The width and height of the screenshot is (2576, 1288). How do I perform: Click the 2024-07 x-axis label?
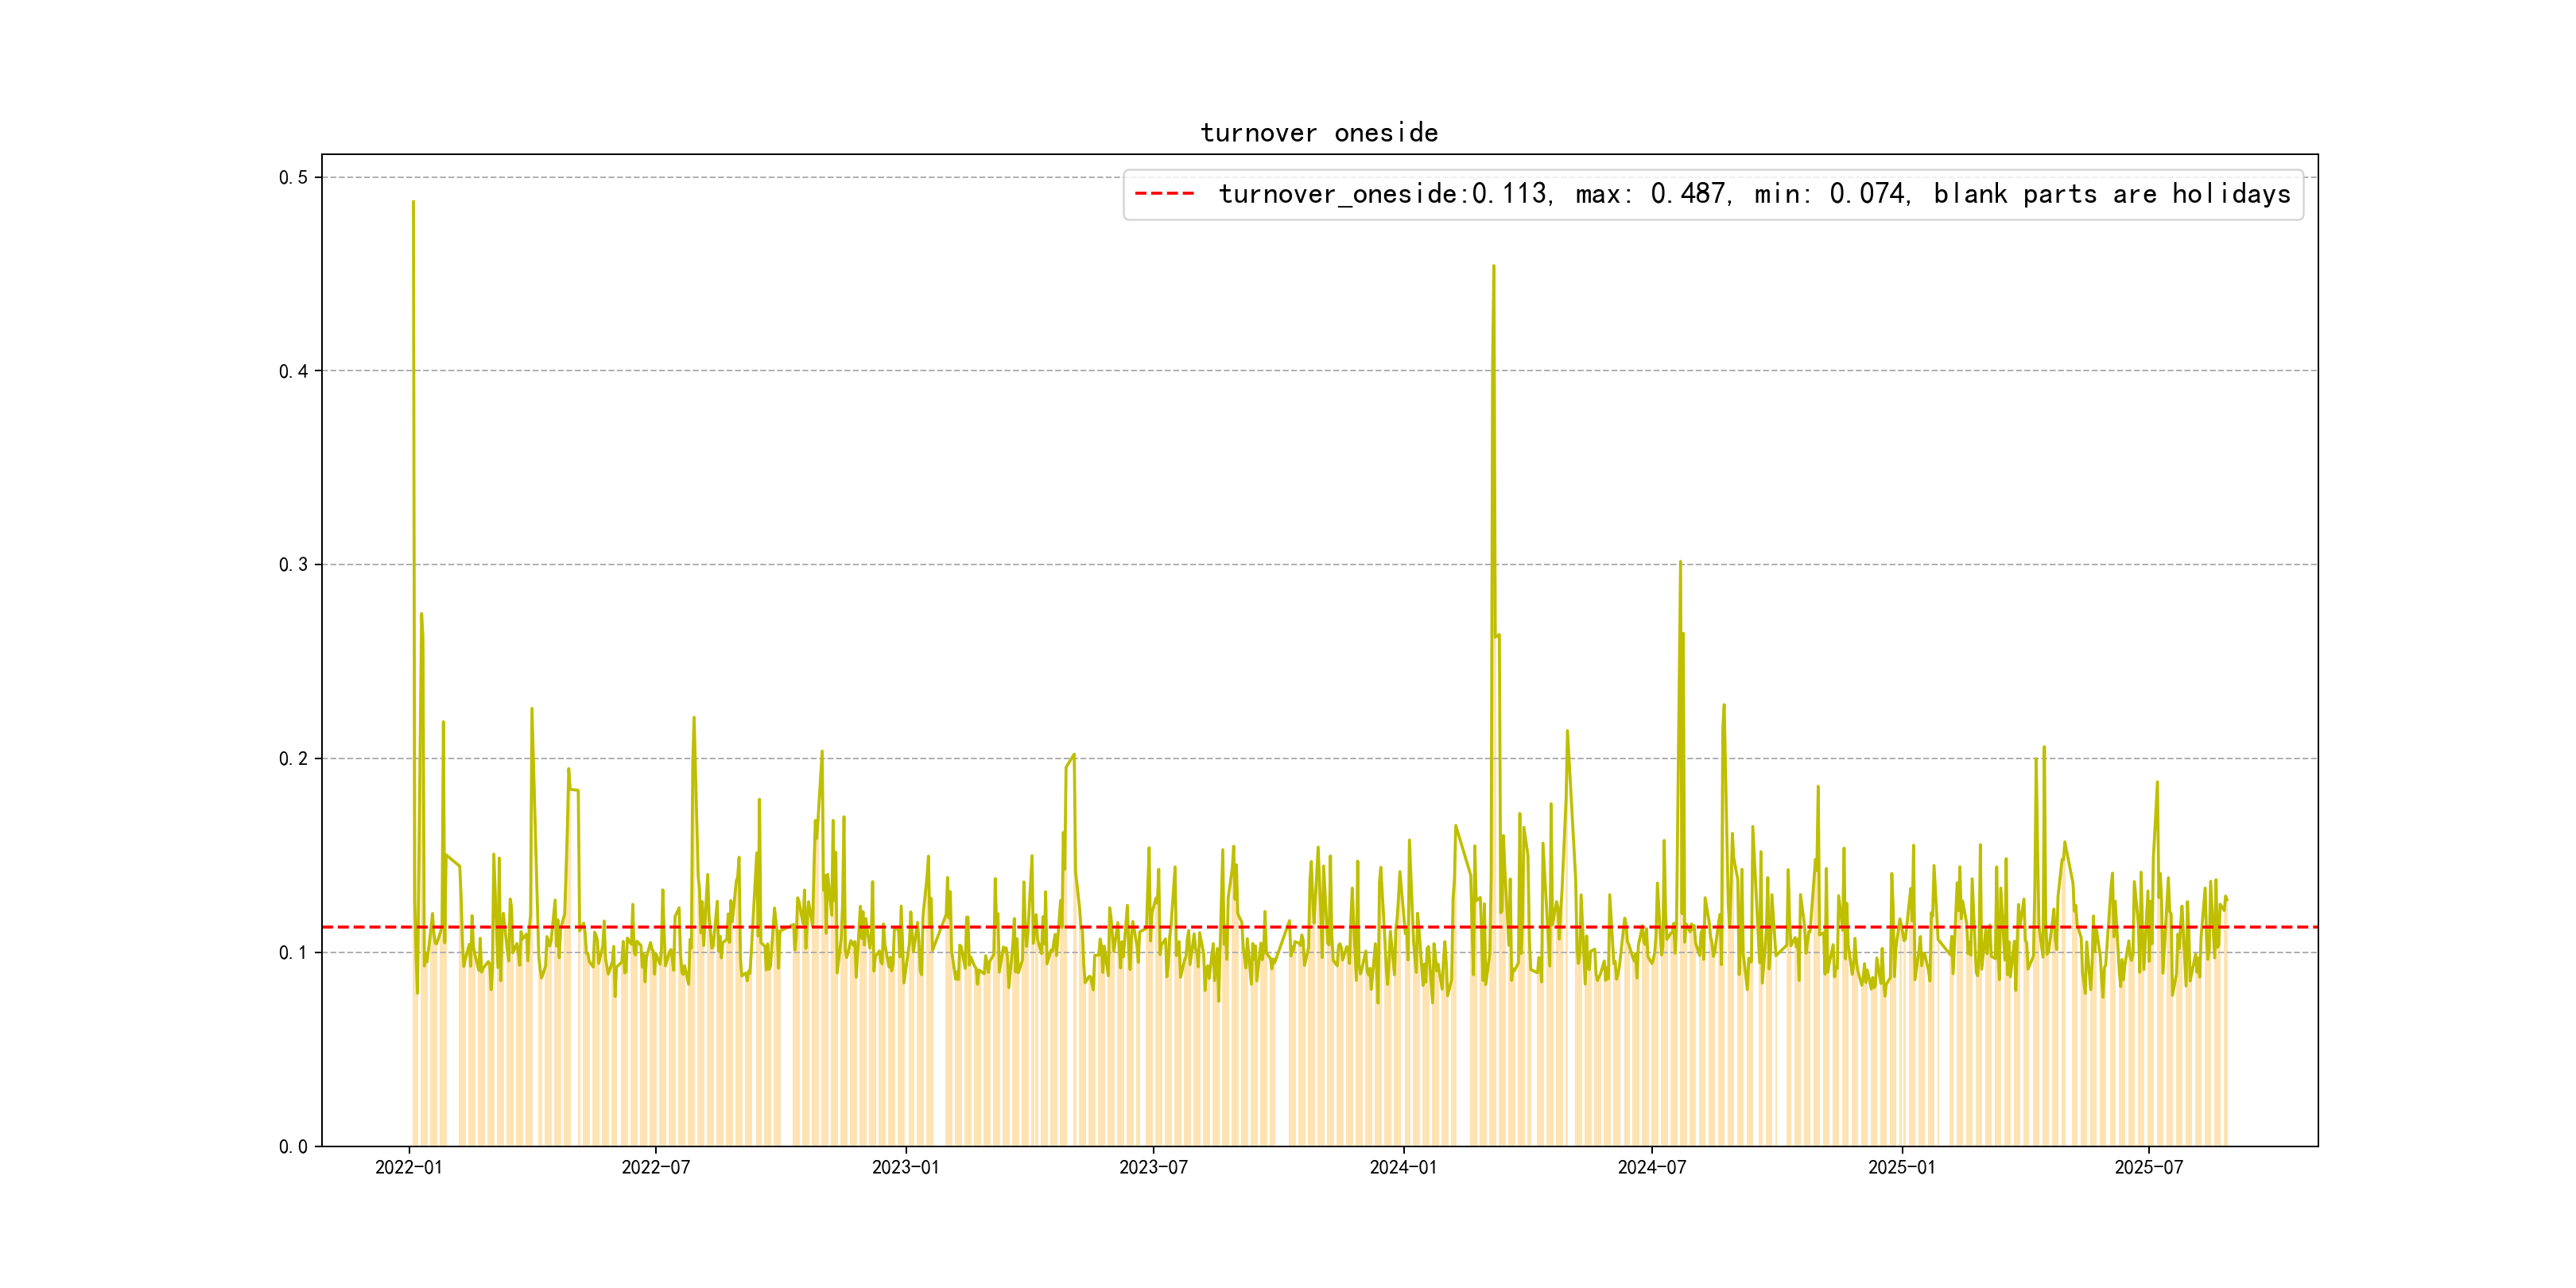pyautogui.click(x=1651, y=1167)
